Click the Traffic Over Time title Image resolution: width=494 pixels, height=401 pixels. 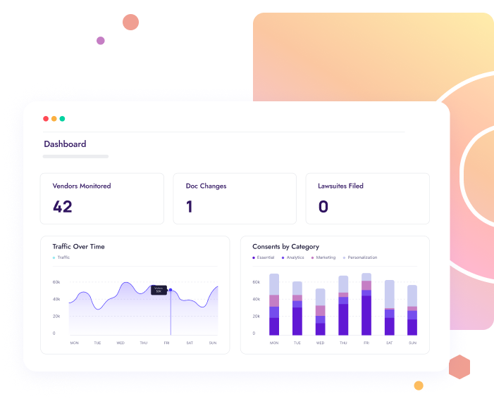pos(79,247)
